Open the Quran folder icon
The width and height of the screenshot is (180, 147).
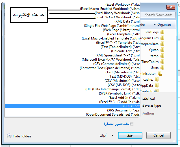162,50
